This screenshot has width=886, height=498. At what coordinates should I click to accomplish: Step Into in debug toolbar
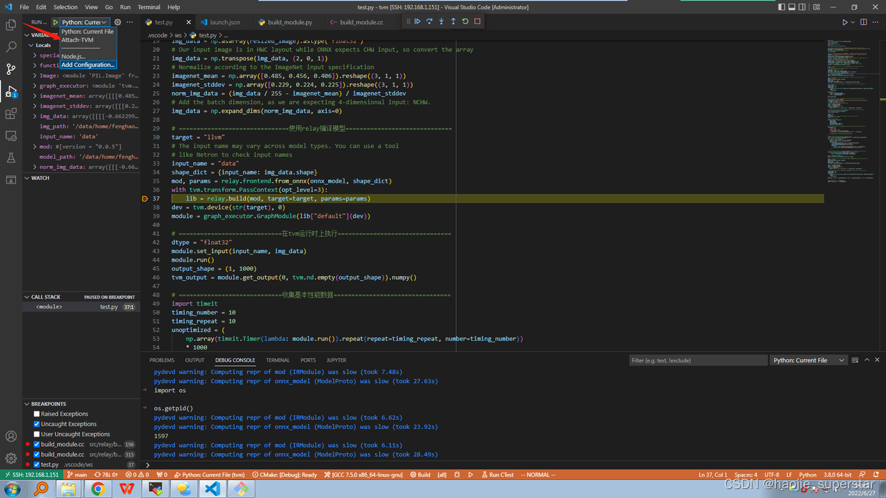coord(441,21)
